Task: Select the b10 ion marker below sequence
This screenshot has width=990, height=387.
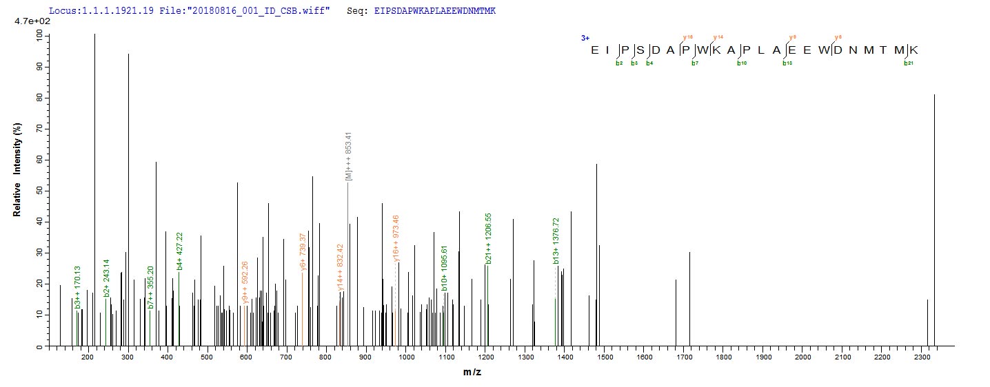Action: pos(742,63)
